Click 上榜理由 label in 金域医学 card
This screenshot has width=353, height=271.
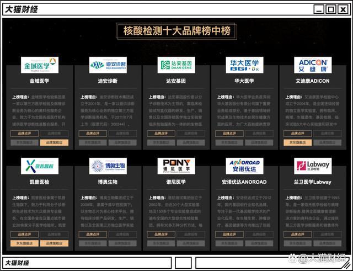point(21,97)
